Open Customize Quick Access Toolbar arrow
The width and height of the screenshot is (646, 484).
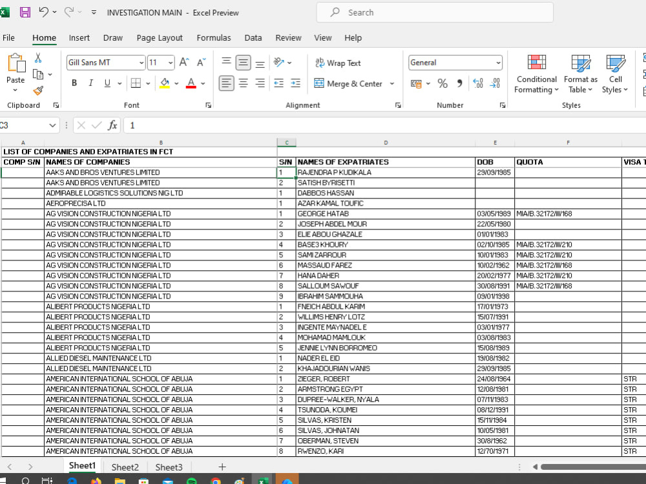pos(94,13)
